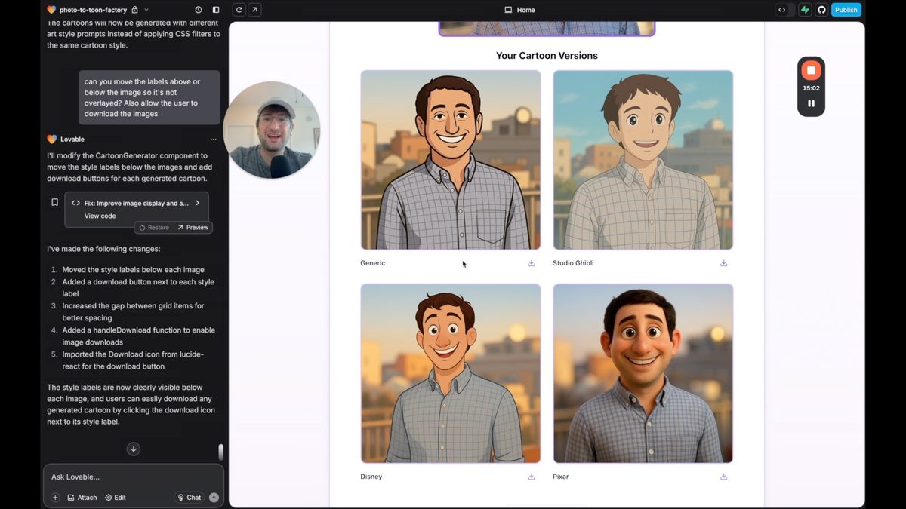Click the Added a handleDownload function item
906x509 pixels.
pyautogui.click(x=139, y=336)
